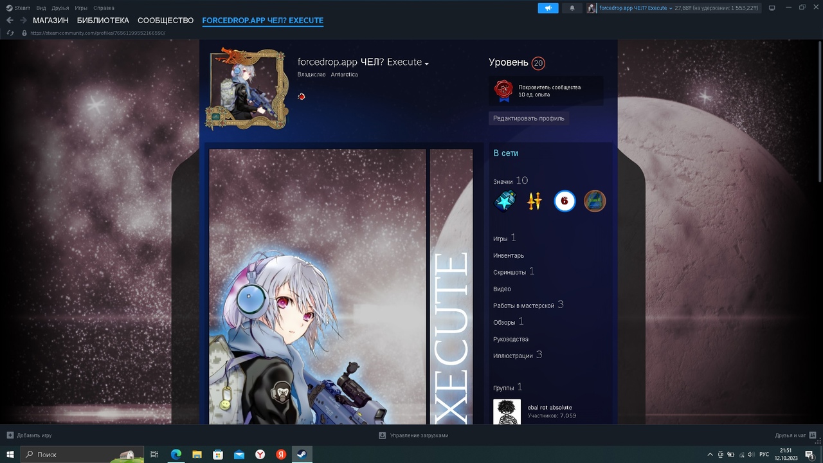The height and width of the screenshot is (463, 823).
Task: Open the Обзоры link
Action: (504, 322)
